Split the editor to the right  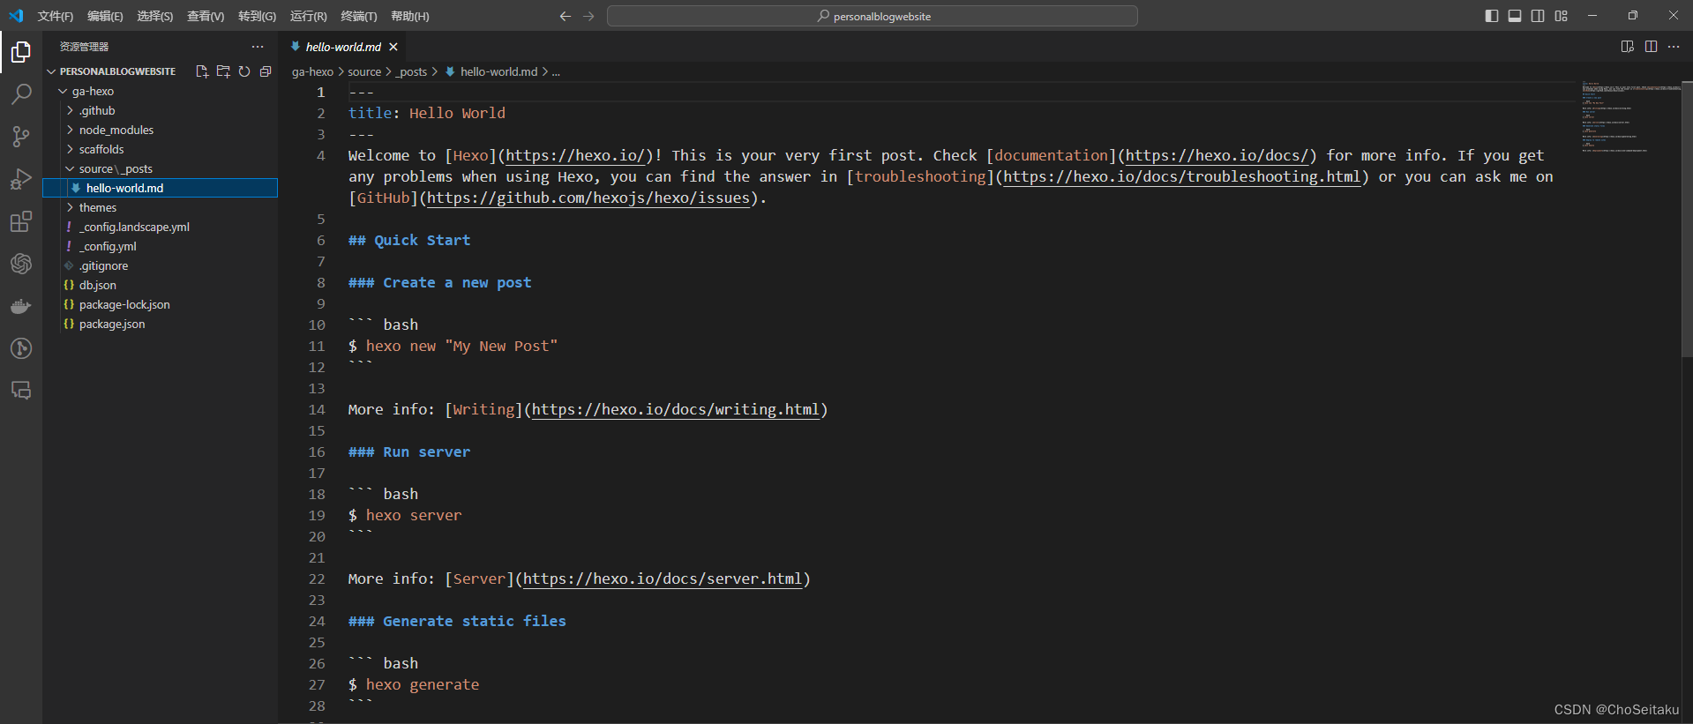click(x=1651, y=47)
